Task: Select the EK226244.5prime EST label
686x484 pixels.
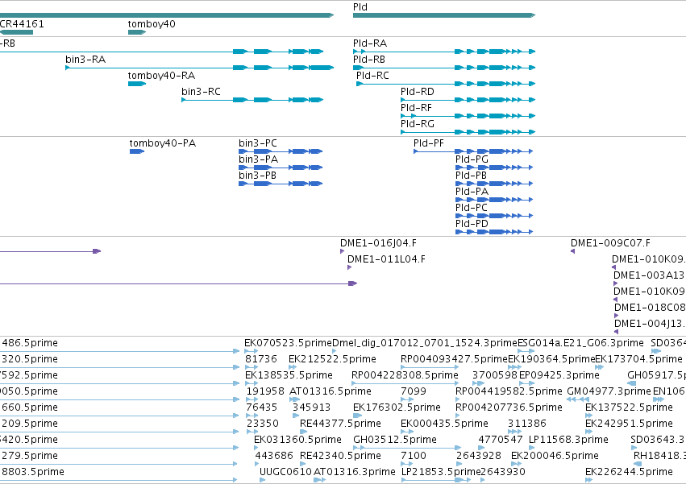Action: (x=629, y=473)
